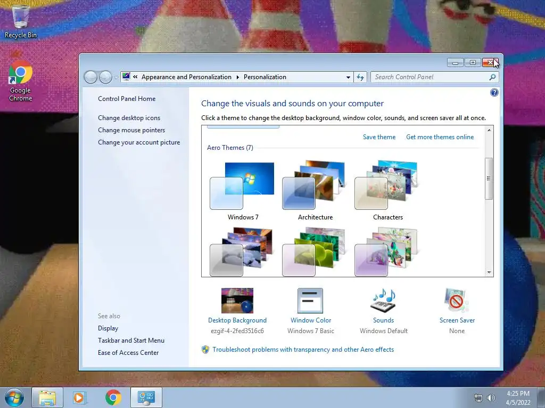The height and width of the screenshot is (408, 545).
Task: Click the address bar refresh button
Action: [x=360, y=77]
